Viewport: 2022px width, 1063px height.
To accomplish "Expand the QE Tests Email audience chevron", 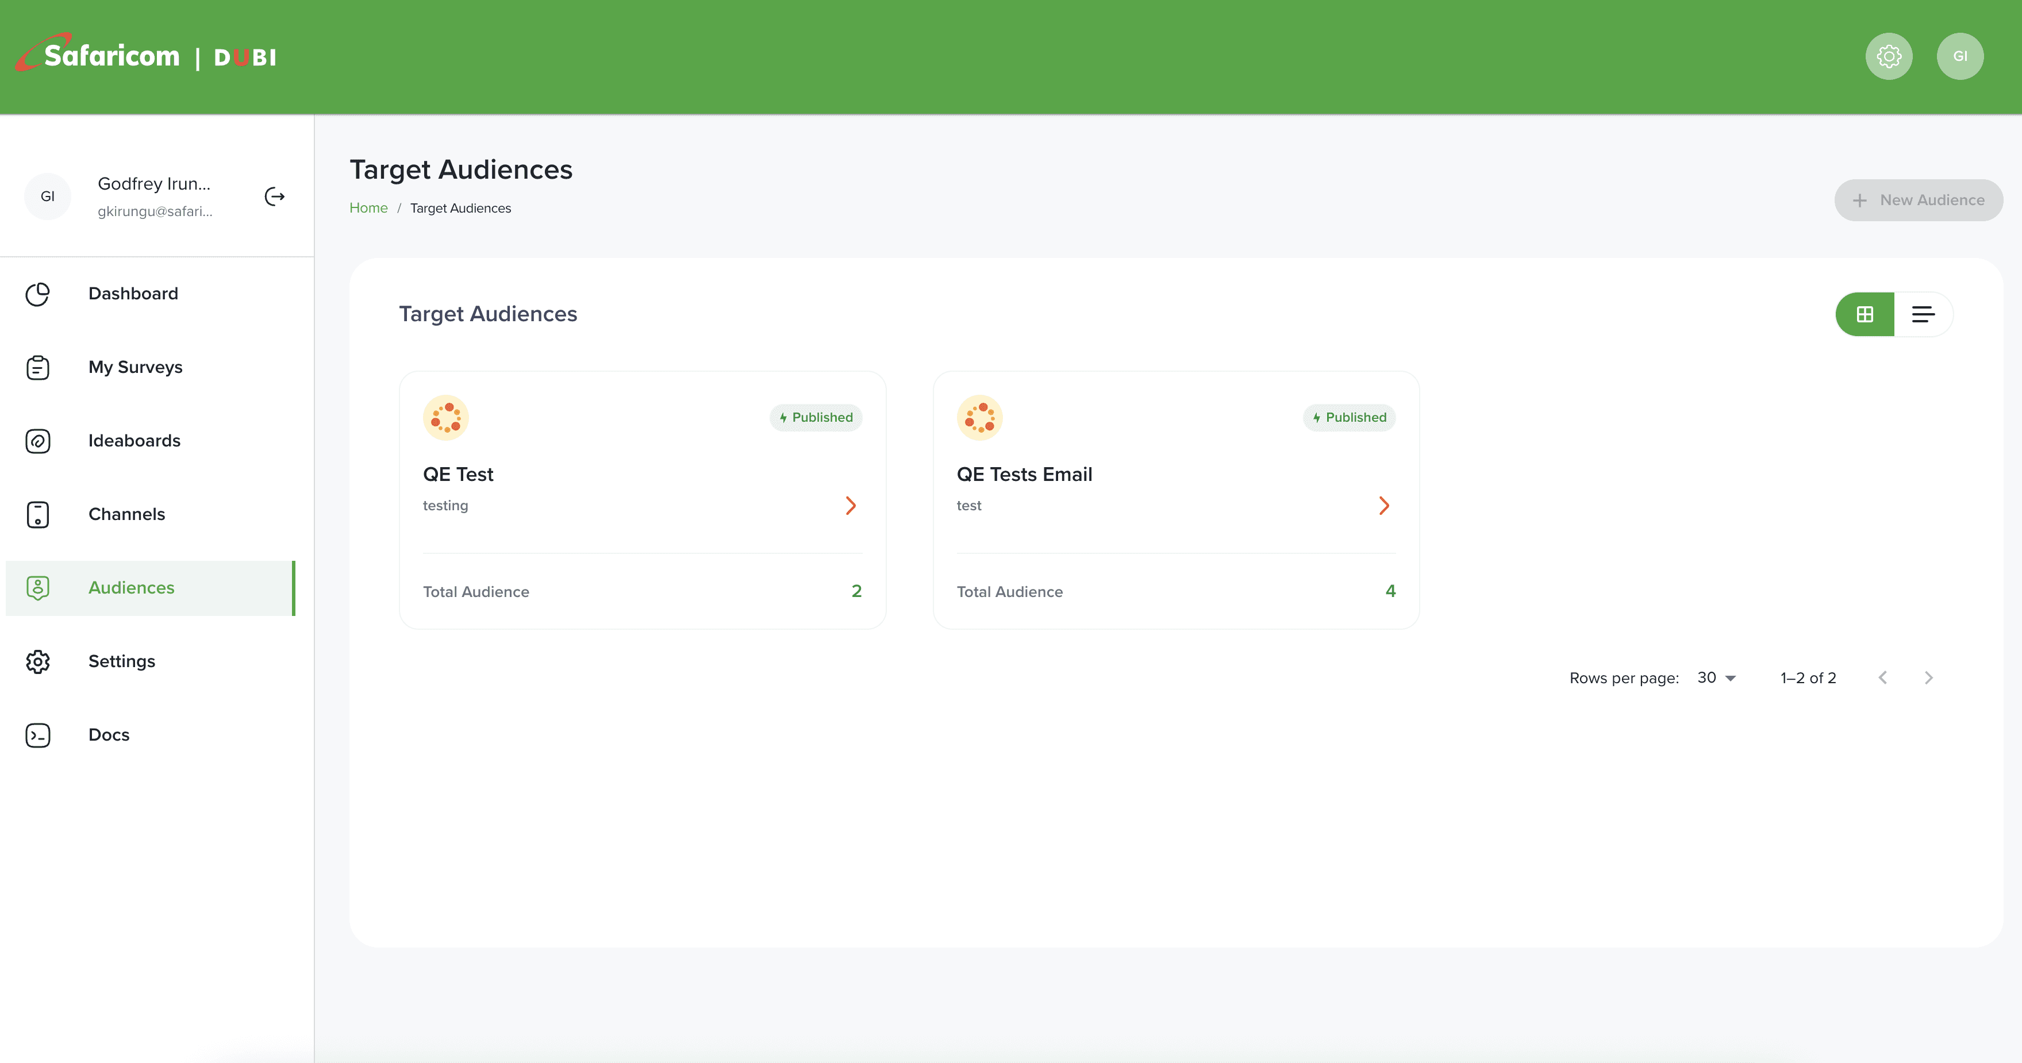I will tap(1384, 506).
